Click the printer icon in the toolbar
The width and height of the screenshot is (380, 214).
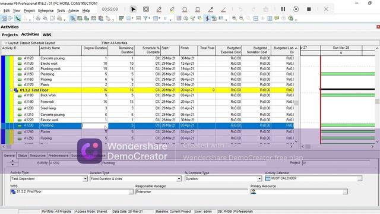38,18
